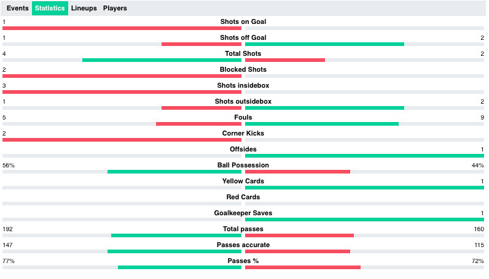Click the Total Shots label
The height and width of the screenshot is (279, 489).
[243, 53]
